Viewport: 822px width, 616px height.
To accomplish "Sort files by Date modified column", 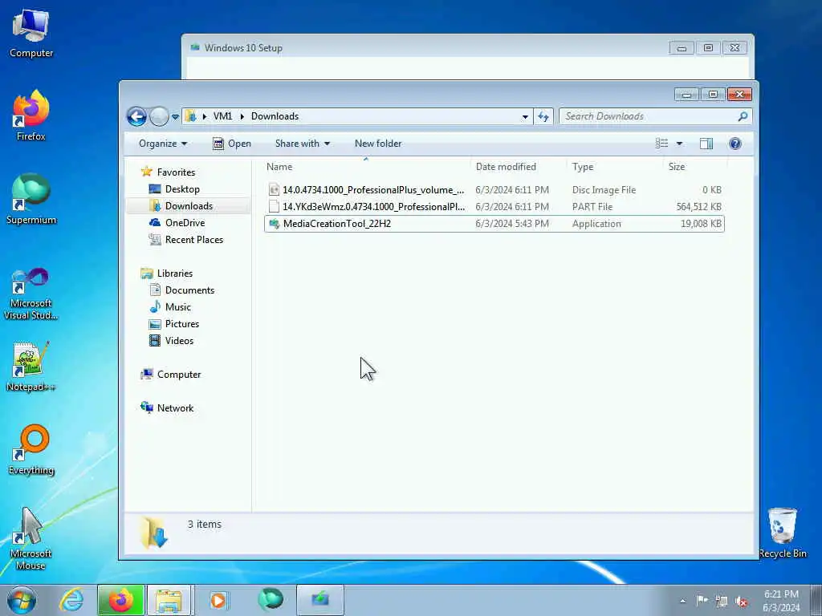I will pos(518,167).
